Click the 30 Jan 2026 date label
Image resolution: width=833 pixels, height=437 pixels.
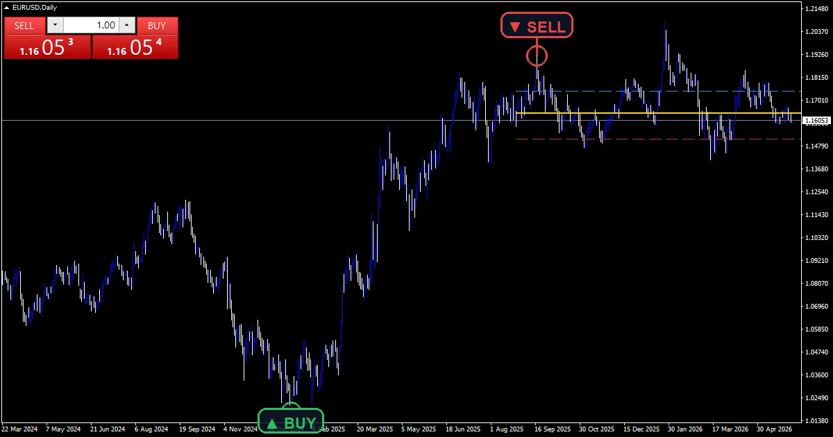(x=685, y=429)
